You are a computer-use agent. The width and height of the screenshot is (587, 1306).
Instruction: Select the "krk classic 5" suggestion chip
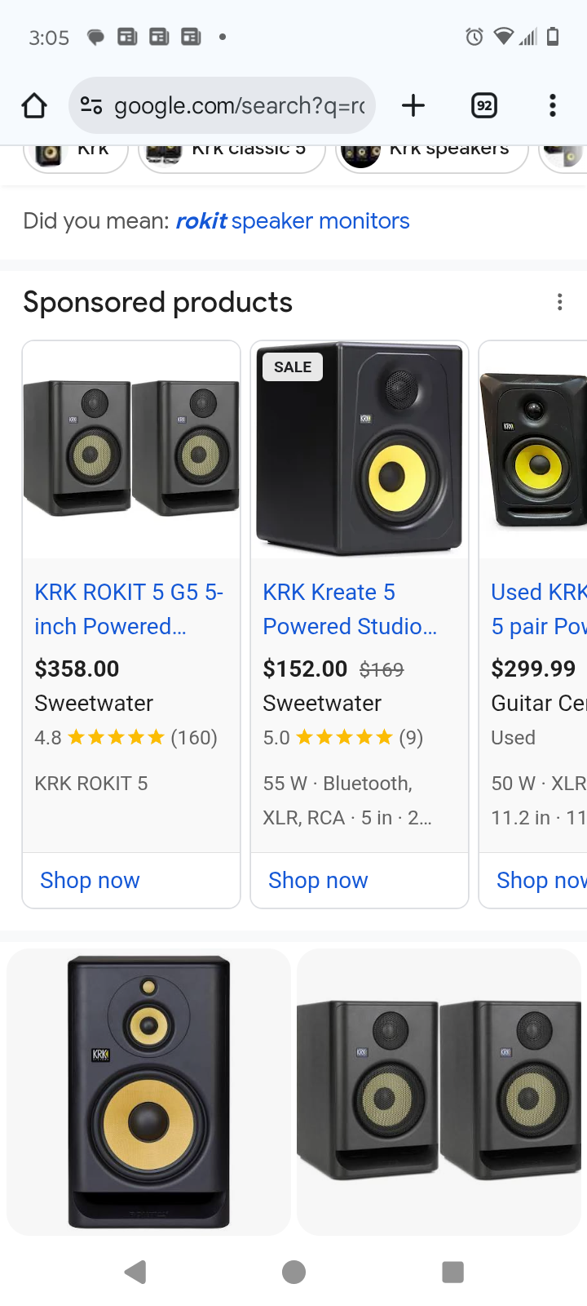coord(232,152)
